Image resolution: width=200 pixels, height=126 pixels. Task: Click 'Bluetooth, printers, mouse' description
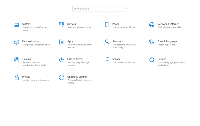(x=79, y=27)
